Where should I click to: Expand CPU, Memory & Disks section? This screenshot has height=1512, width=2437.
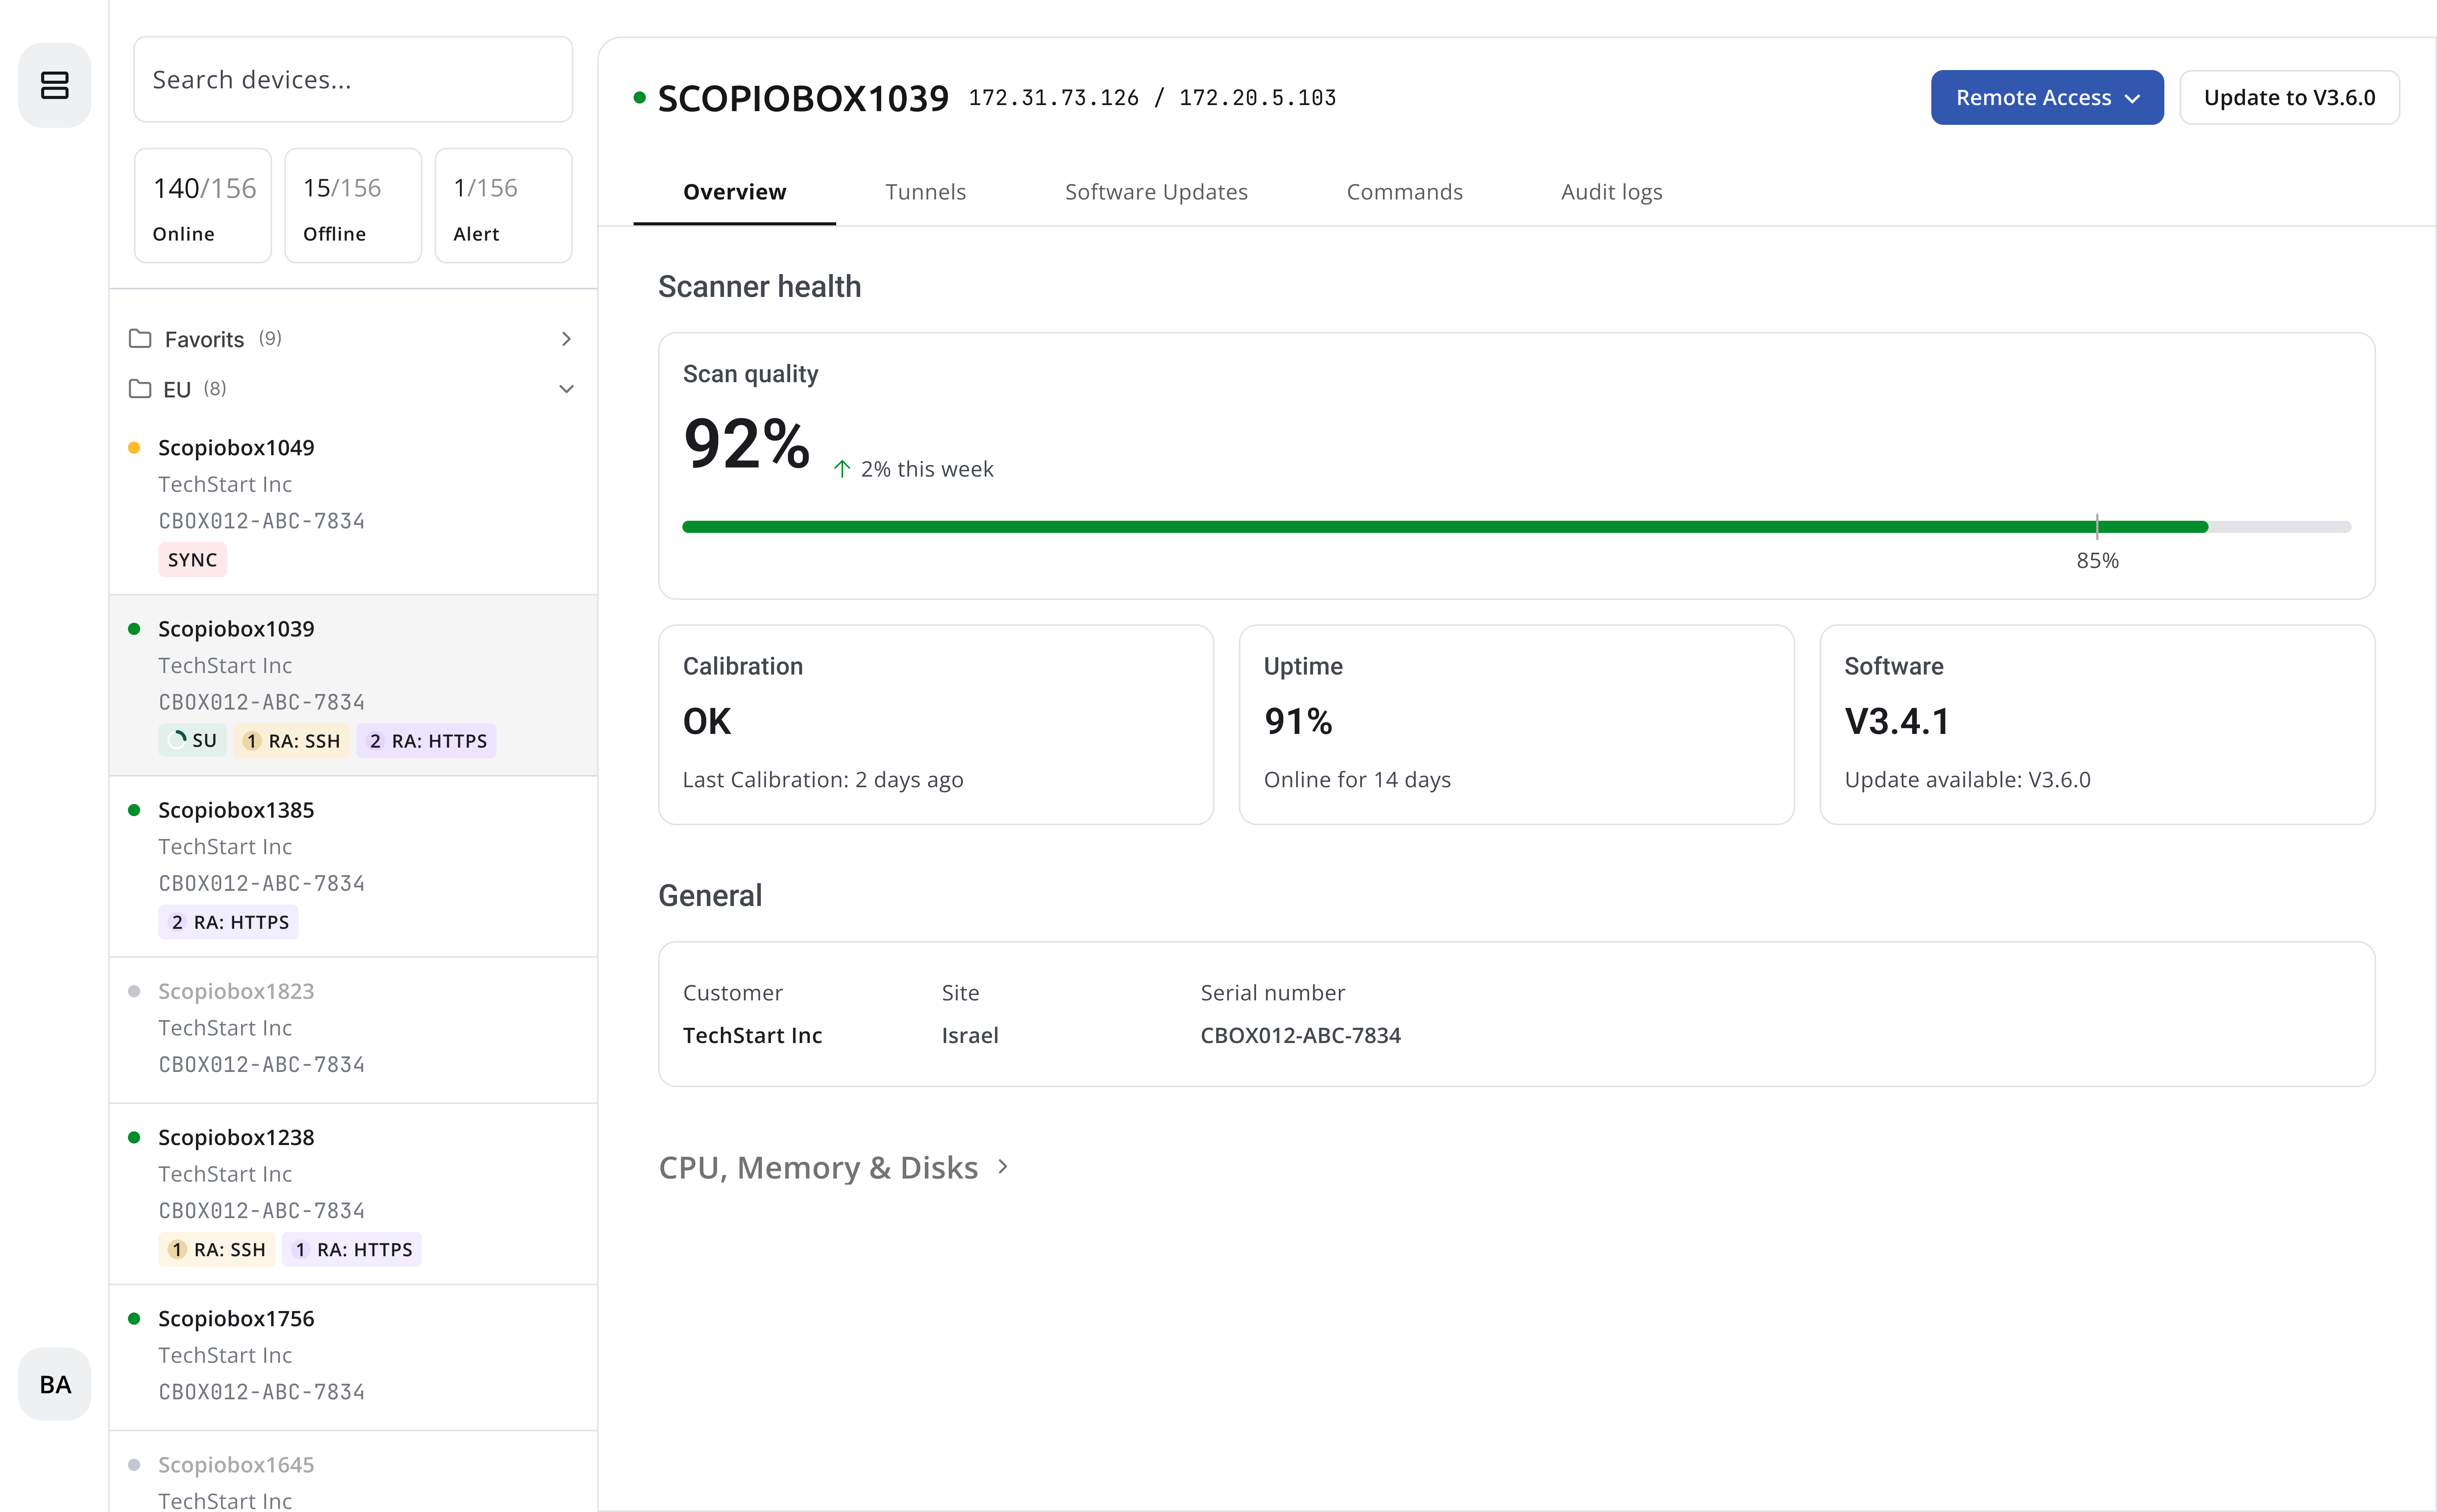coord(834,1167)
